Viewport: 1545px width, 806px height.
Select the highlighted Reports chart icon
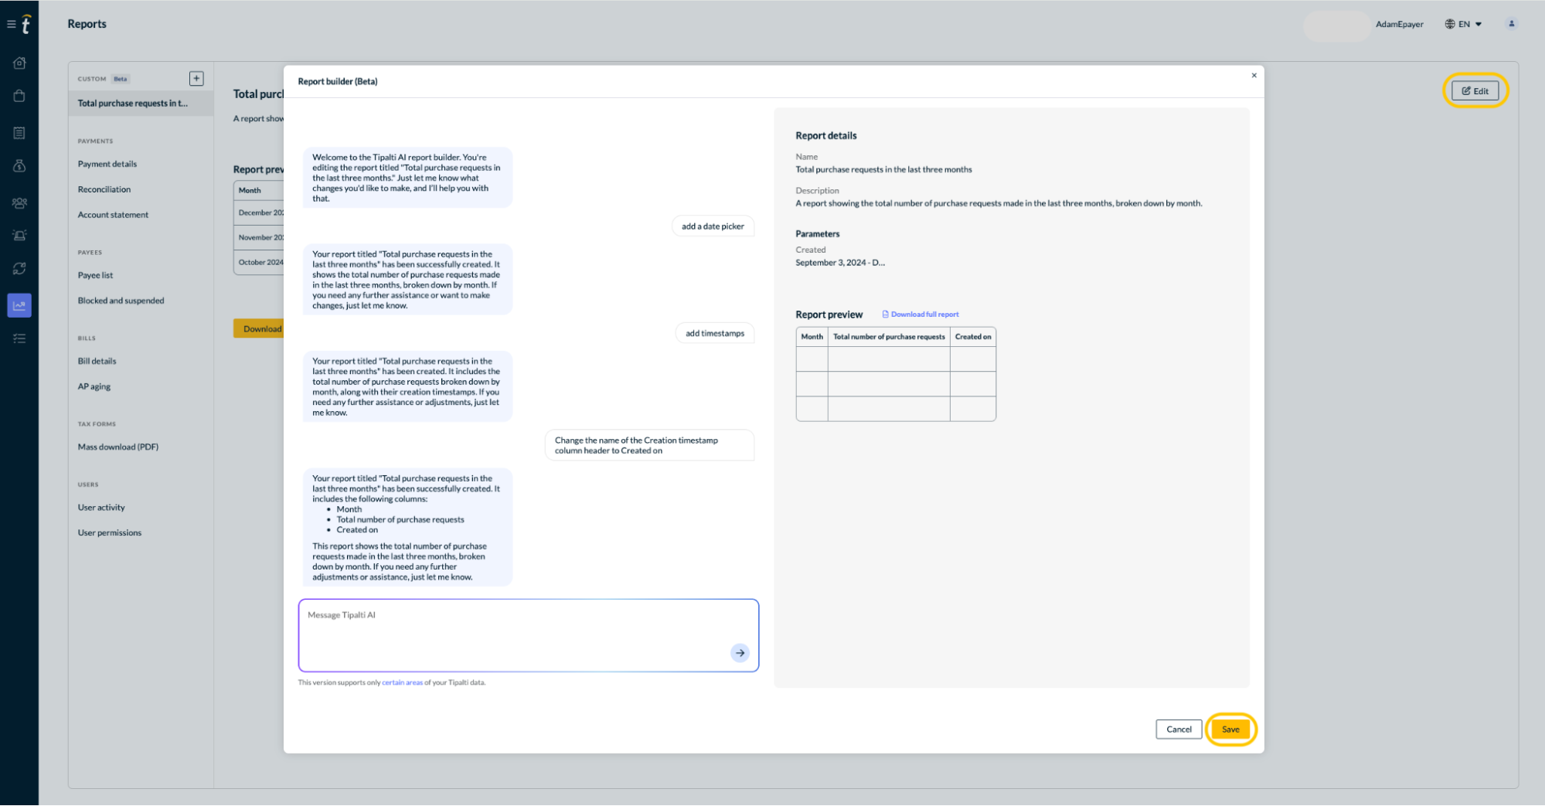(19, 305)
